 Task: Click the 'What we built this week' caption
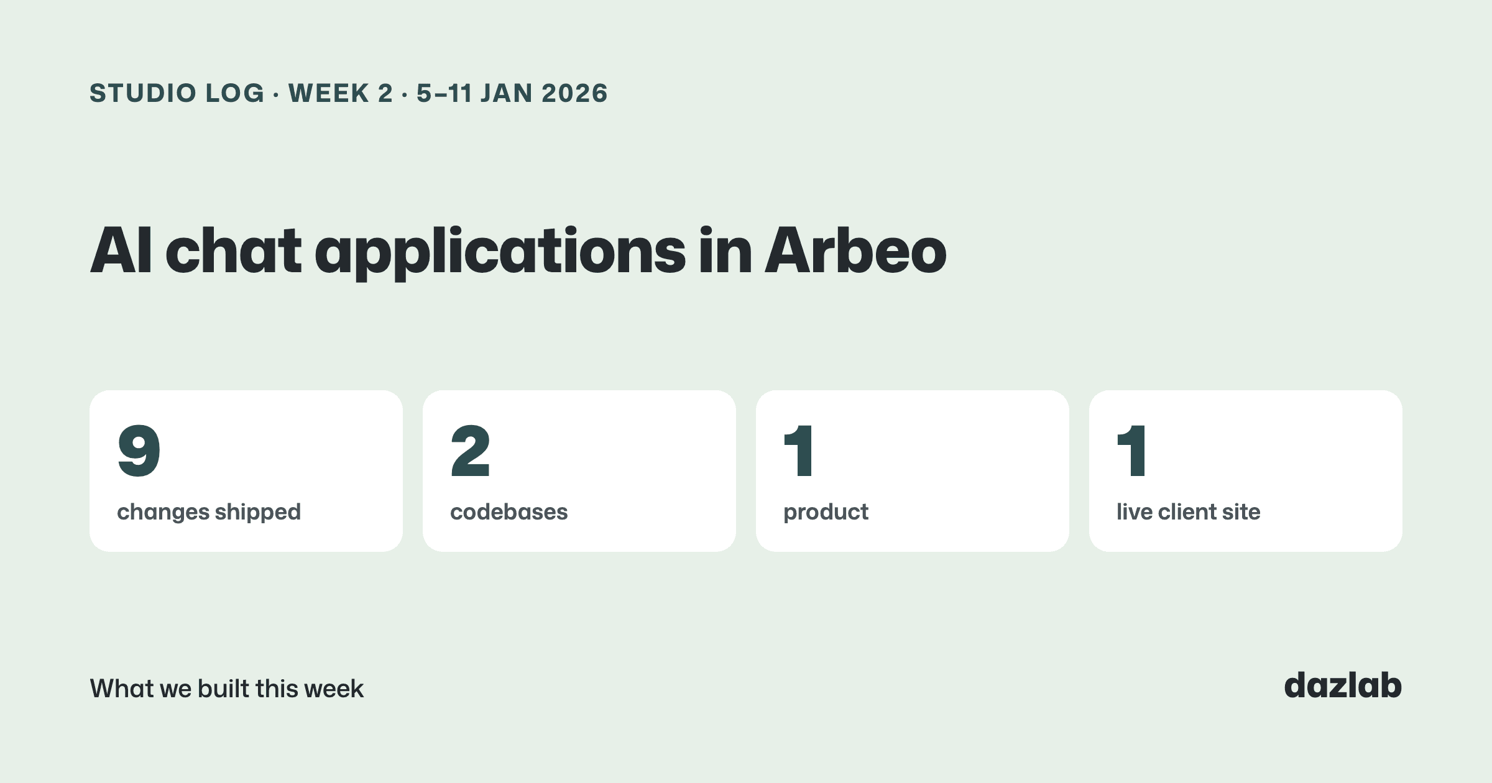click(227, 689)
